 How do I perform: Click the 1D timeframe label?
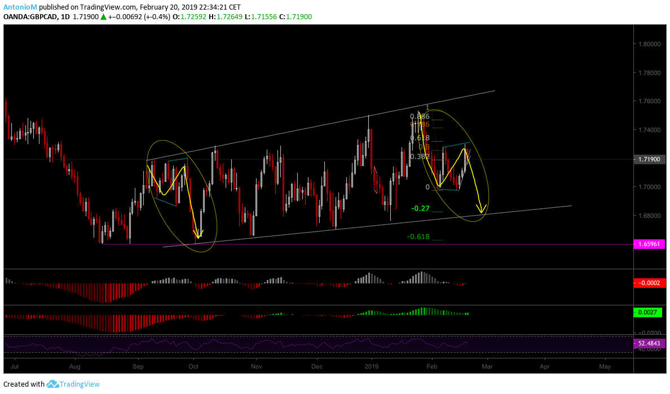pos(65,17)
